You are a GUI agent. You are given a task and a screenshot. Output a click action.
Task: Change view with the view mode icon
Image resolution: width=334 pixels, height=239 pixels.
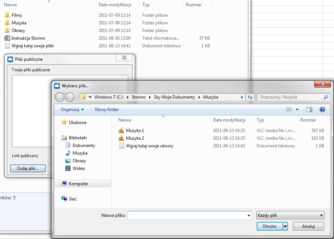[x=289, y=109]
